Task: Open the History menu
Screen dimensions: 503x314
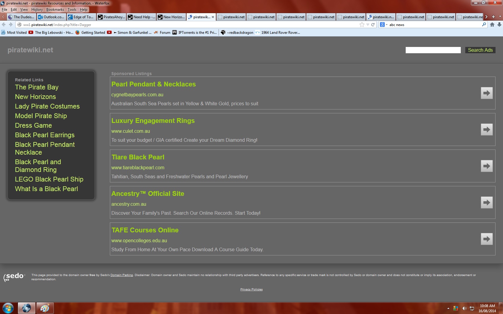Action: click(x=37, y=10)
